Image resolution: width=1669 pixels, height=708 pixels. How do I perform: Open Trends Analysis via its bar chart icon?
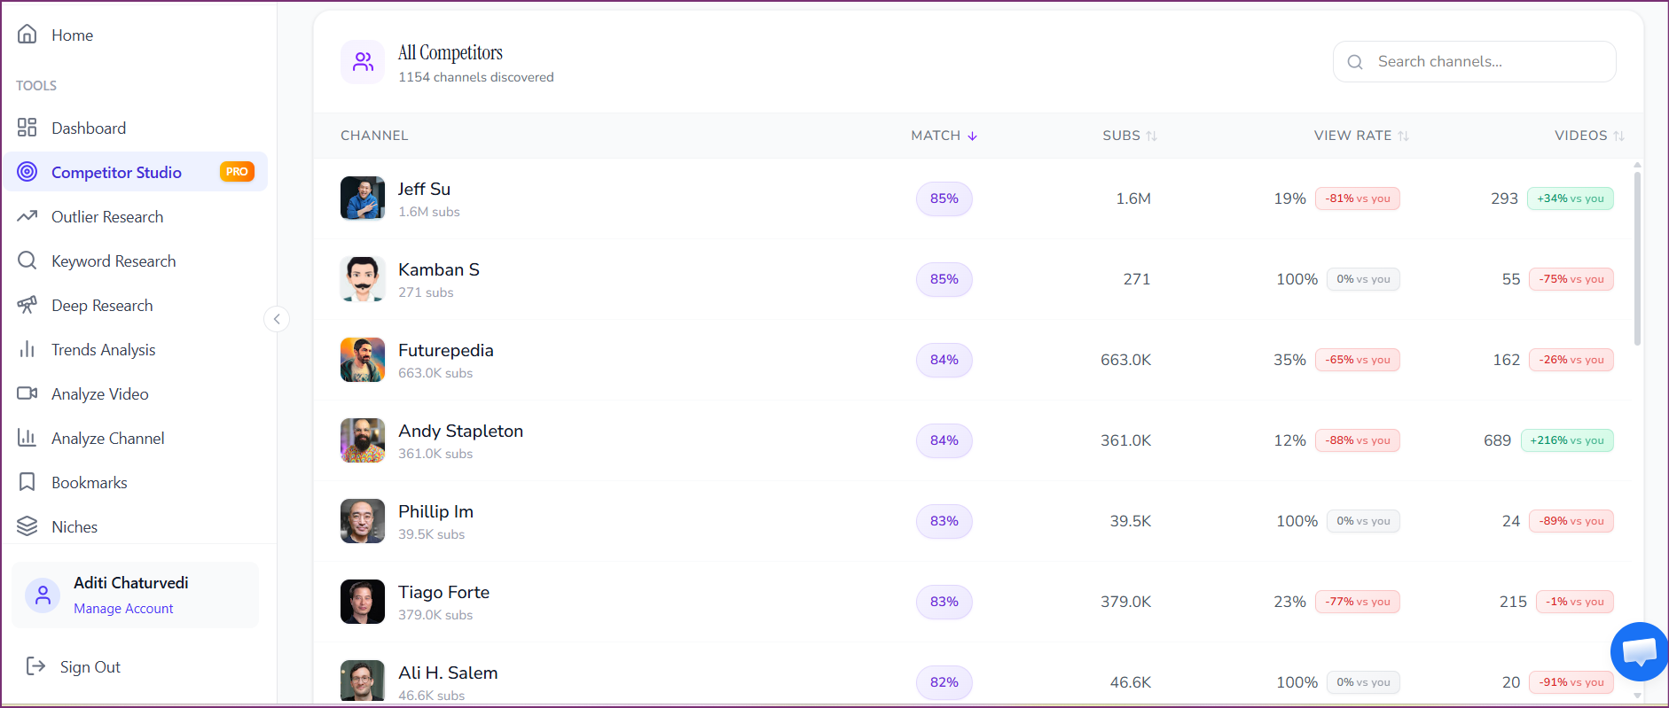click(x=27, y=349)
